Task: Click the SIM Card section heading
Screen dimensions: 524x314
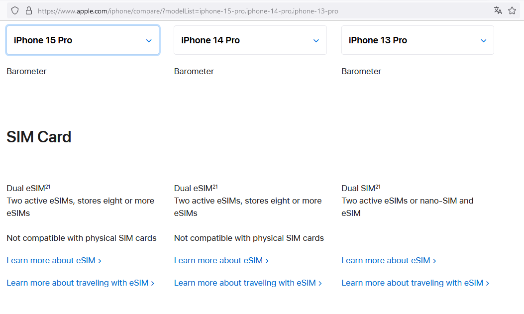Action: (x=39, y=137)
